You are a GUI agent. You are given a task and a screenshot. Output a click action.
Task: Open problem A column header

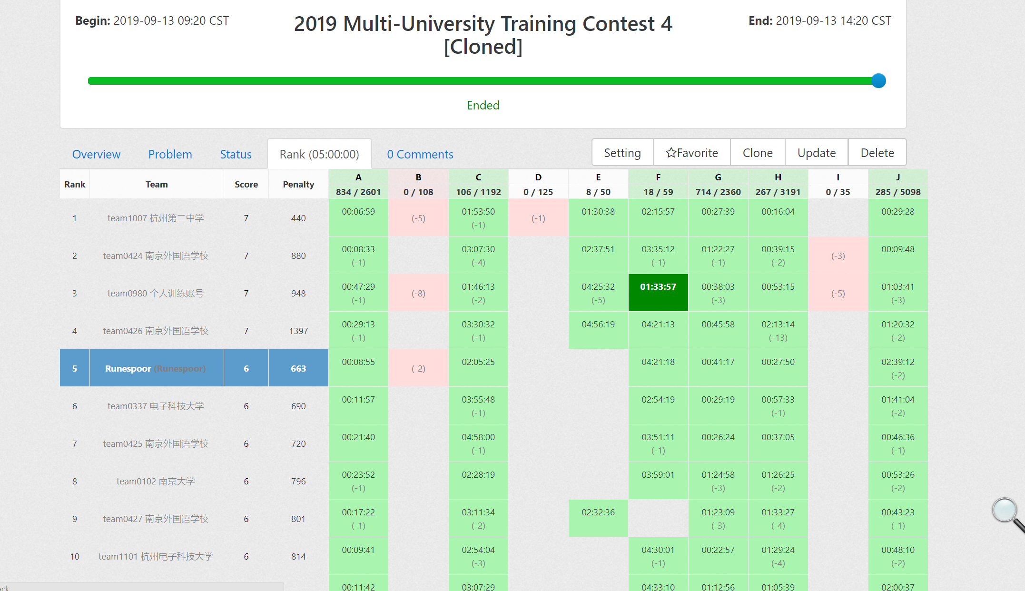[358, 177]
